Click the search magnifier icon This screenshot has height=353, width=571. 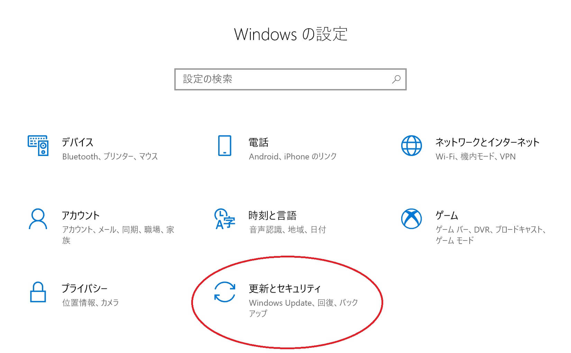(396, 79)
